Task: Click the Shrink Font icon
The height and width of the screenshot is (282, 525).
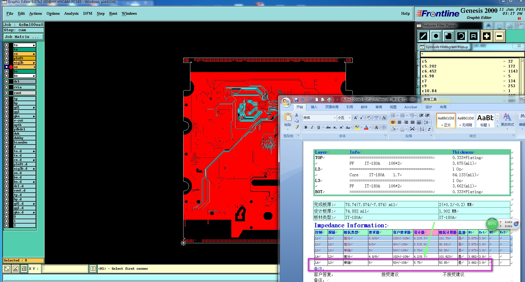Action: 361,118
